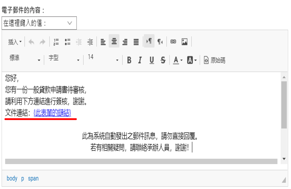Toggle italic formatting
This screenshot has width=291, height=189.
point(140,60)
